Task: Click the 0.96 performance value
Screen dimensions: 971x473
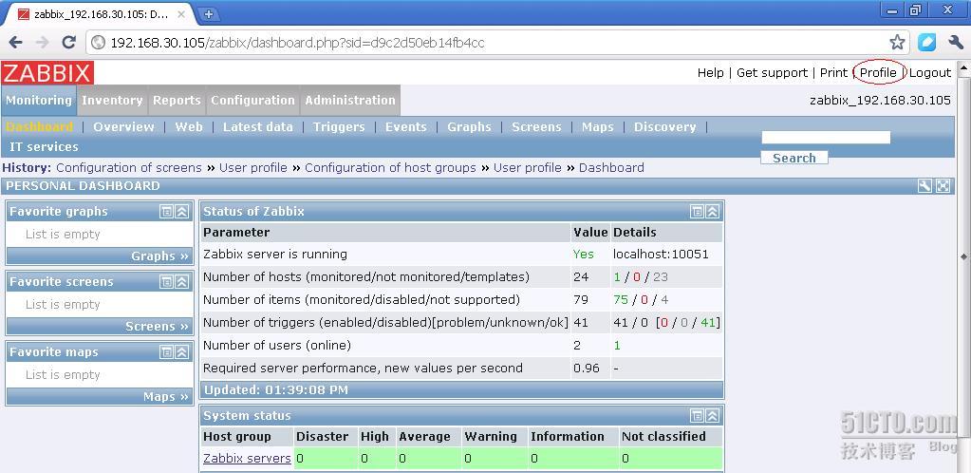Action: click(x=587, y=369)
